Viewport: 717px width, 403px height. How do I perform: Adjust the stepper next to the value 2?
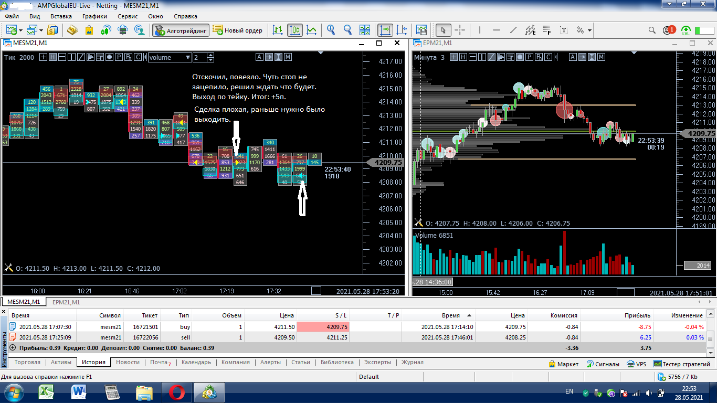pyautogui.click(x=211, y=57)
